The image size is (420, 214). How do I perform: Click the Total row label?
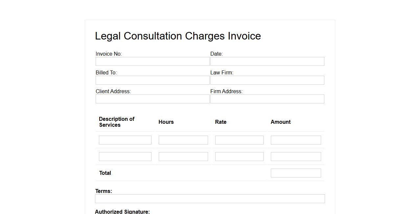105,173
